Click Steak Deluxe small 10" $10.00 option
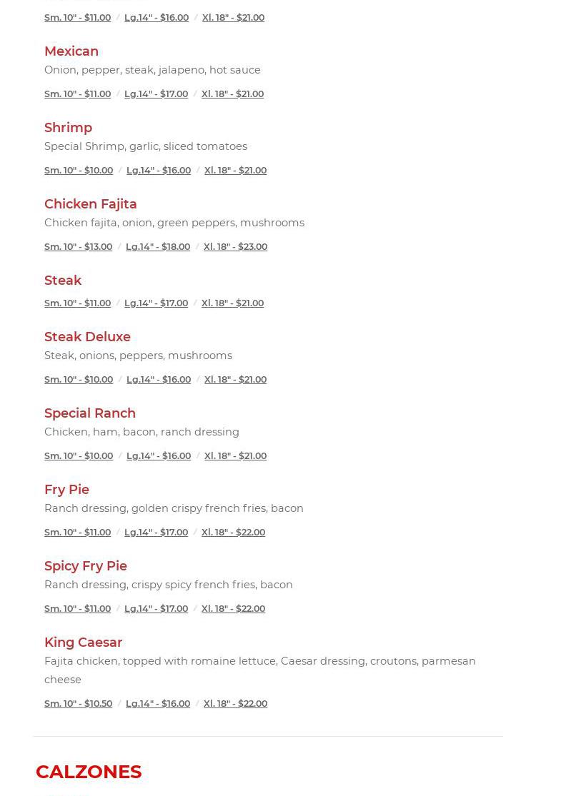 tap(79, 379)
